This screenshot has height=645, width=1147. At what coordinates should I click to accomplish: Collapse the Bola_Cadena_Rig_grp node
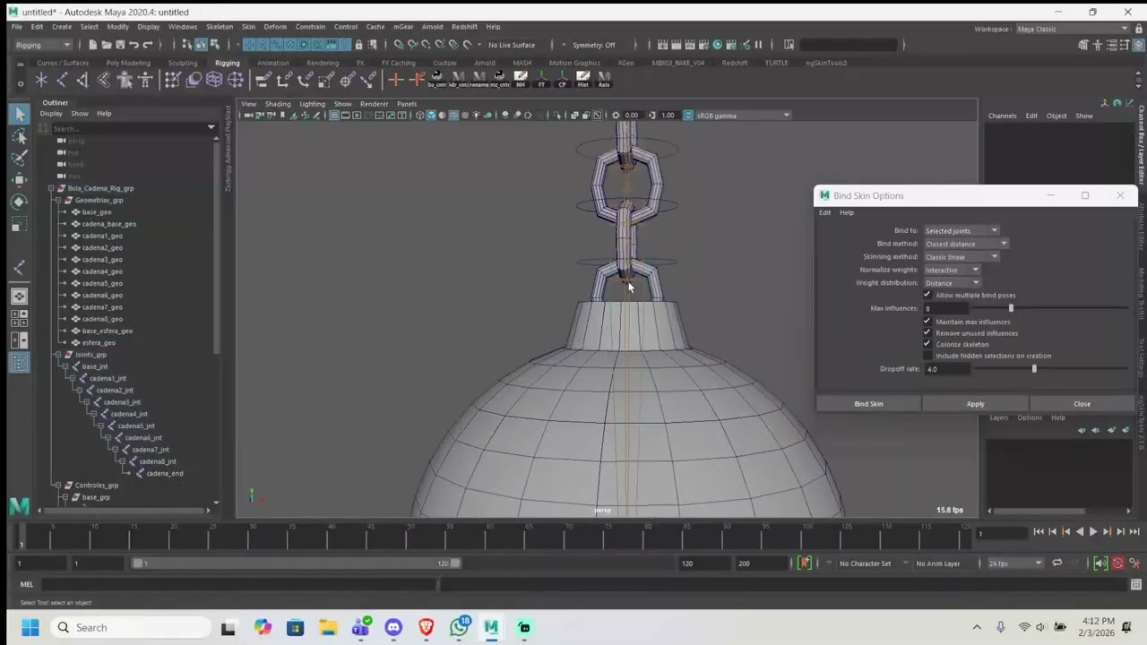click(51, 188)
